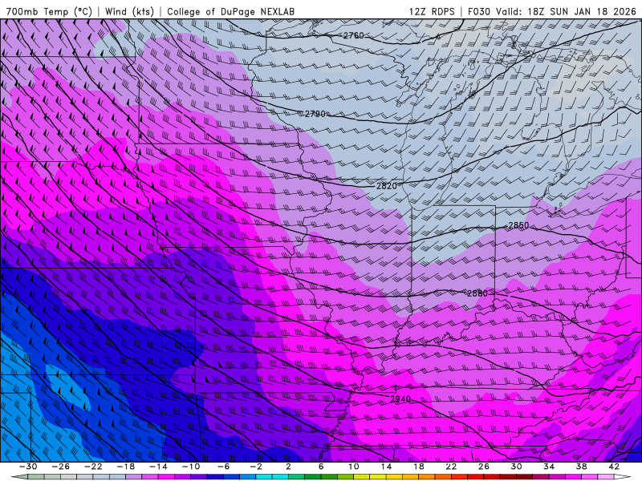Click the -2 value on the temperature scale
This screenshot has height=481, width=642.
(256, 467)
